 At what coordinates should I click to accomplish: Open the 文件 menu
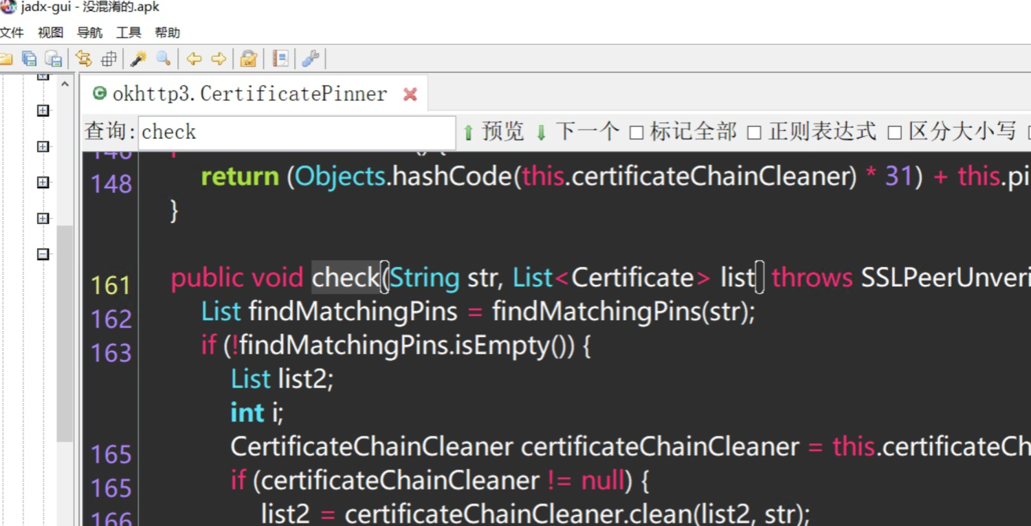(12, 33)
